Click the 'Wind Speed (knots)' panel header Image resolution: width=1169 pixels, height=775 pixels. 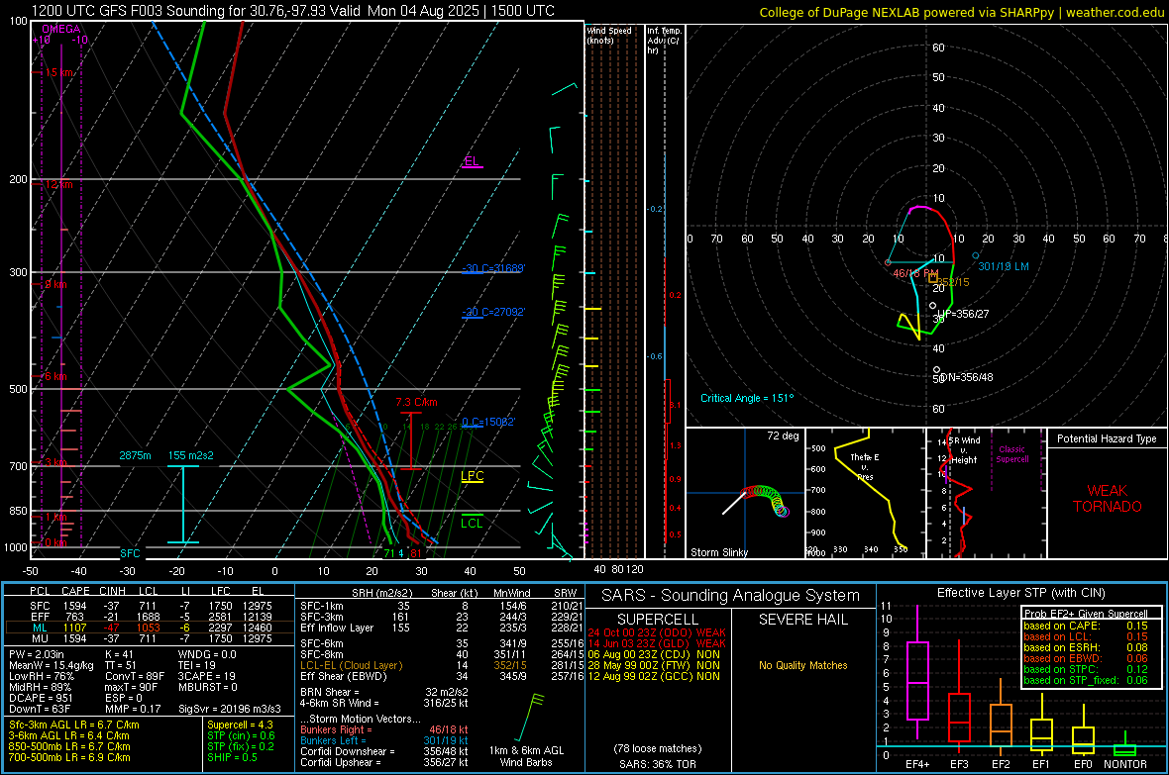pos(609,35)
